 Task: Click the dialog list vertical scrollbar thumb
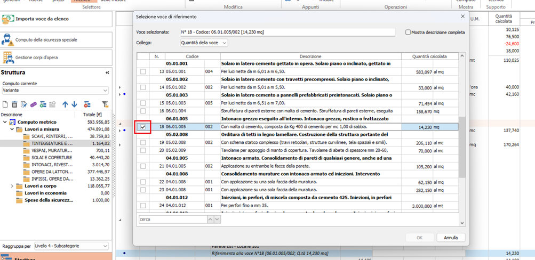[x=462, y=147]
